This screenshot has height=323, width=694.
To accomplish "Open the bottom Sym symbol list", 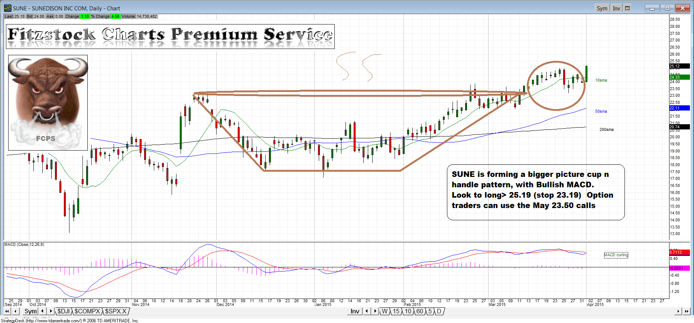I will click(30, 311).
